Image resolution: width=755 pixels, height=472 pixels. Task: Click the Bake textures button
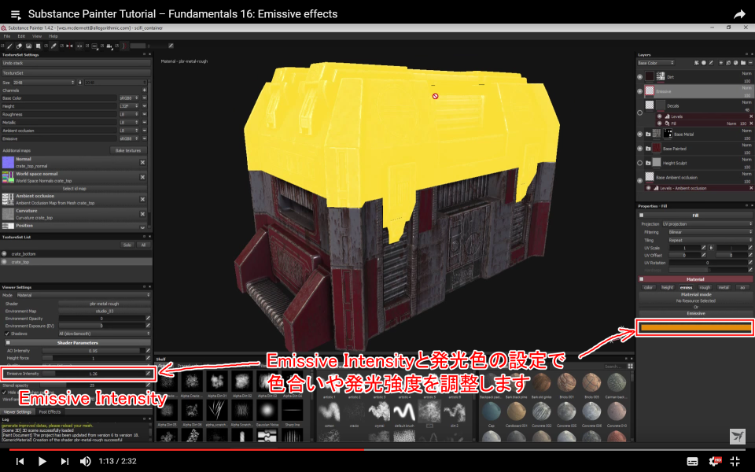pyautogui.click(x=128, y=151)
